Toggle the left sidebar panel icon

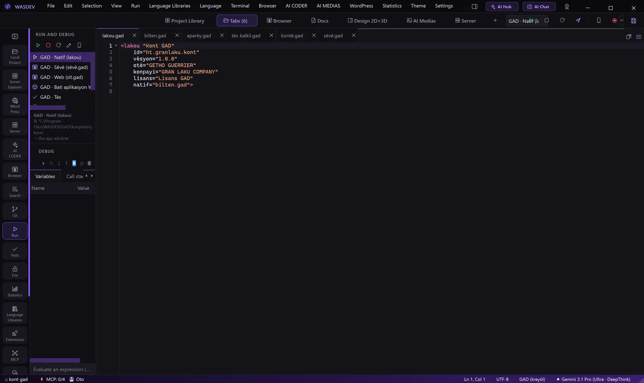15,36
